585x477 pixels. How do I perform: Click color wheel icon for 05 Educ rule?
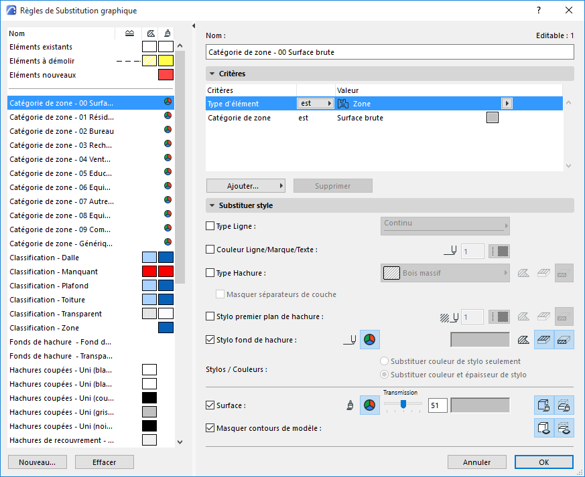168,172
